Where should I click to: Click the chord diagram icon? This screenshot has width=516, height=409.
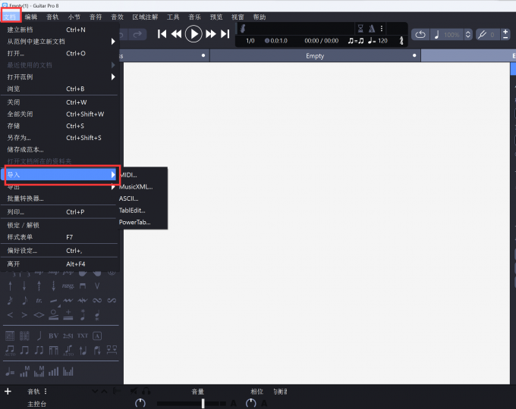pyautogui.click(x=11, y=335)
